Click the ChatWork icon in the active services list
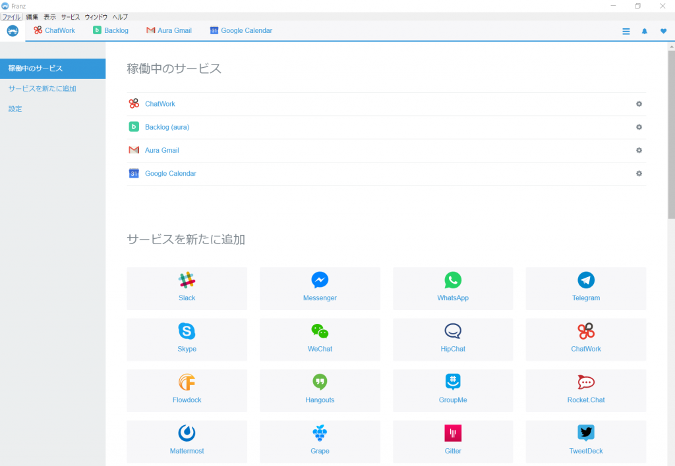This screenshot has height=466, width=675. [134, 103]
